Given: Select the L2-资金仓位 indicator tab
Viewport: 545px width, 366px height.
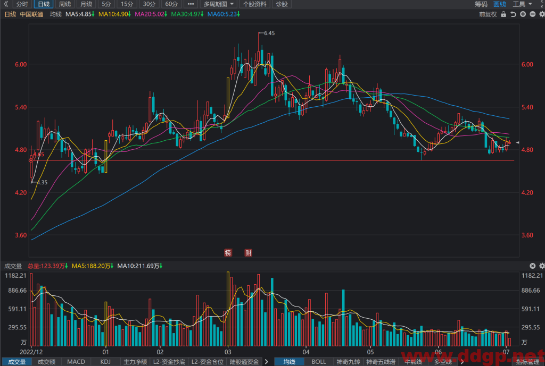Looking at the screenshot, I should pyautogui.click(x=207, y=362).
